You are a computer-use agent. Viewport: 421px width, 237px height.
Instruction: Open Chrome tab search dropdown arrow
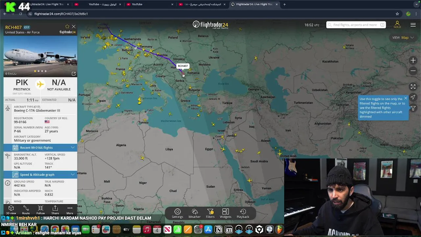[x=416, y=4]
